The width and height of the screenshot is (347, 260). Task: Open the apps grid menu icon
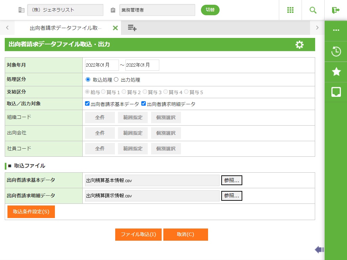pyautogui.click(x=290, y=10)
